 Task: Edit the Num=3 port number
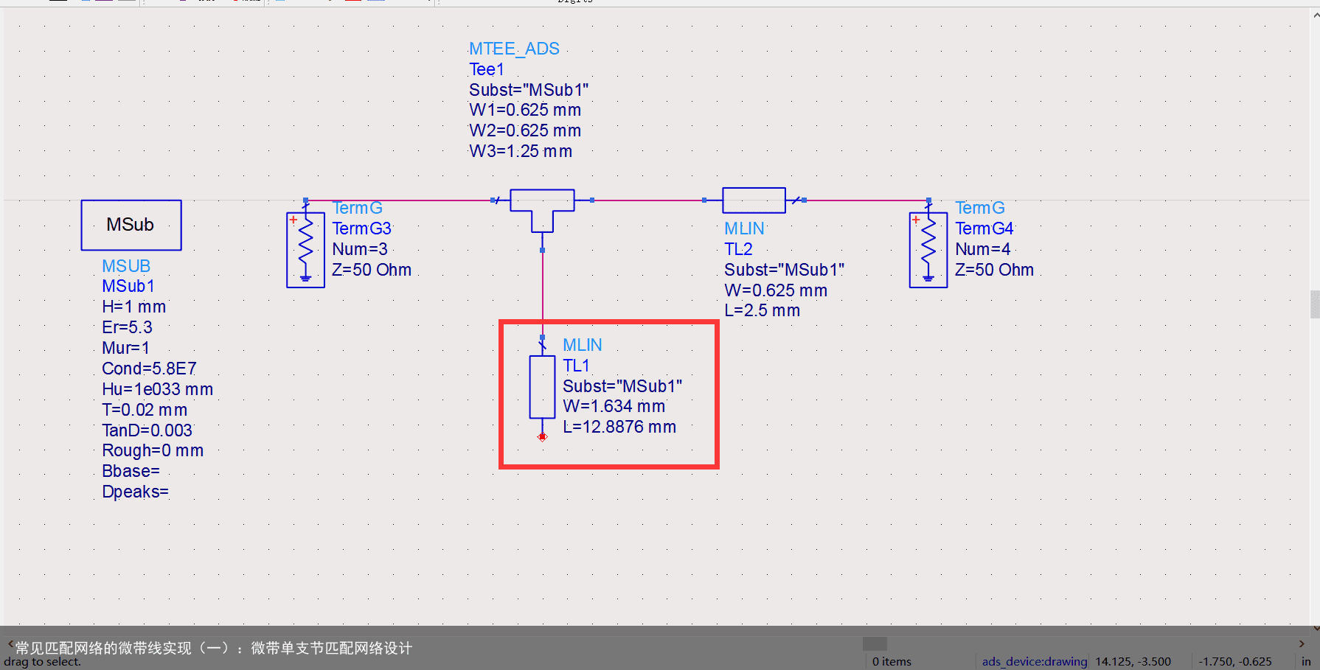[360, 249]
